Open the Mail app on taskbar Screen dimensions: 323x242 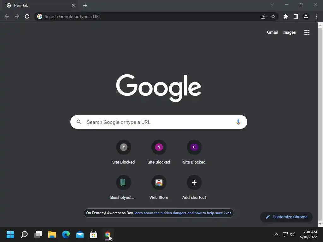[80, 234]
